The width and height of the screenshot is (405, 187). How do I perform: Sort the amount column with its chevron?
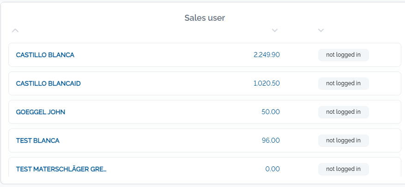275,30
